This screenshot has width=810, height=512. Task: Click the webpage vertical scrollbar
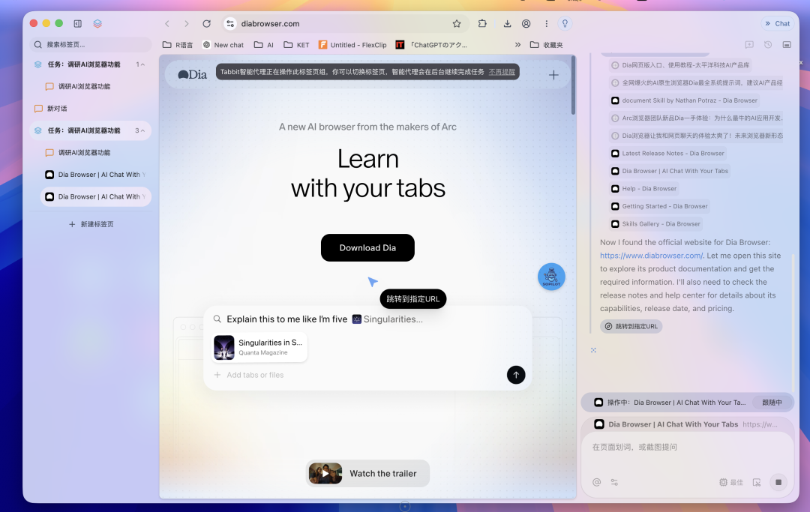[573, 85]
